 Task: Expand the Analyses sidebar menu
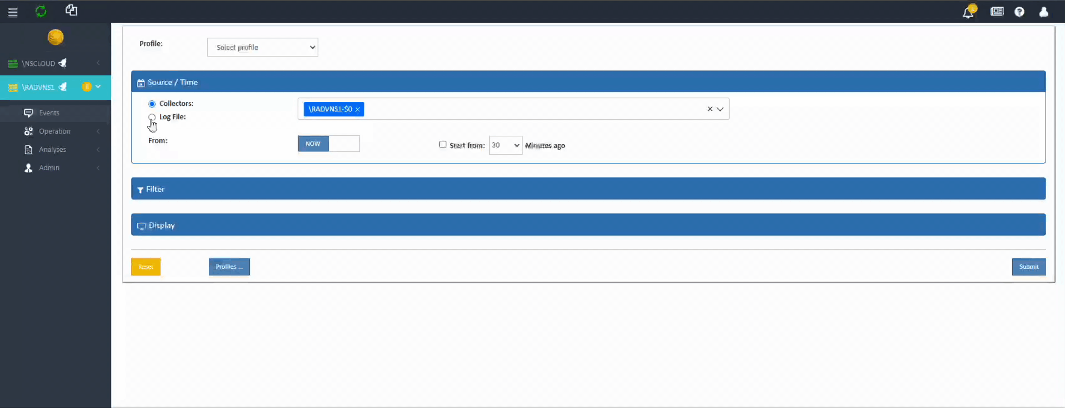[53, 150]
